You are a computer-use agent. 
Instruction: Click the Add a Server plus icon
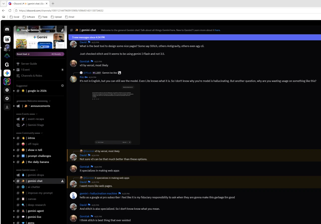tap(7, 90)
